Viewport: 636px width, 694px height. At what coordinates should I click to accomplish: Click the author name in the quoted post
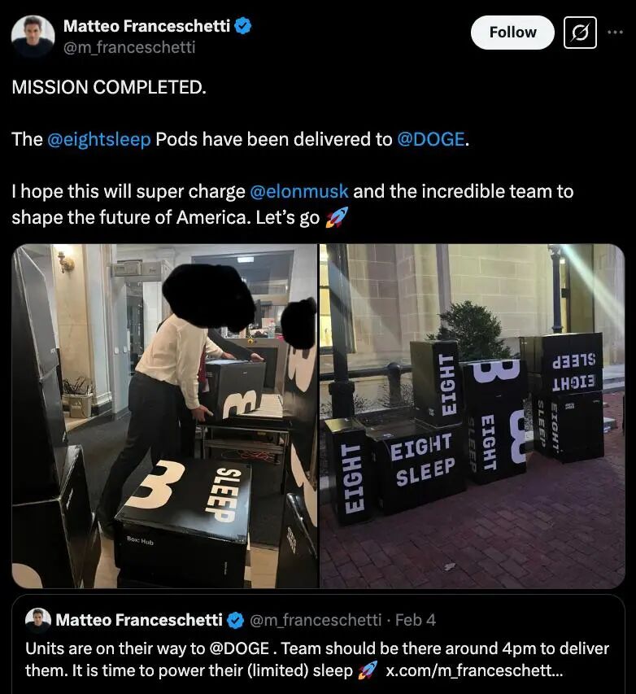138,620
